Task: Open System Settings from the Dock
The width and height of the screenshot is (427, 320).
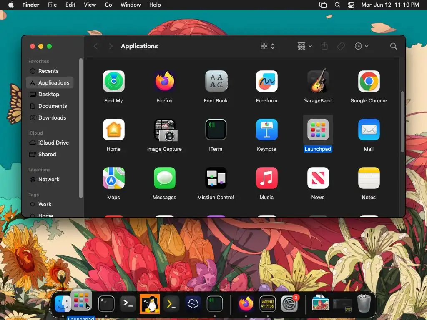Action: pyautogui.click(x=289, y=304)
